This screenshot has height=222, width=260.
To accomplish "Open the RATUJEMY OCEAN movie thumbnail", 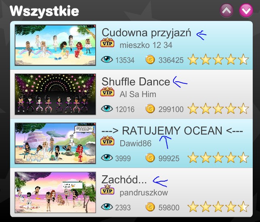I will 55,143.
